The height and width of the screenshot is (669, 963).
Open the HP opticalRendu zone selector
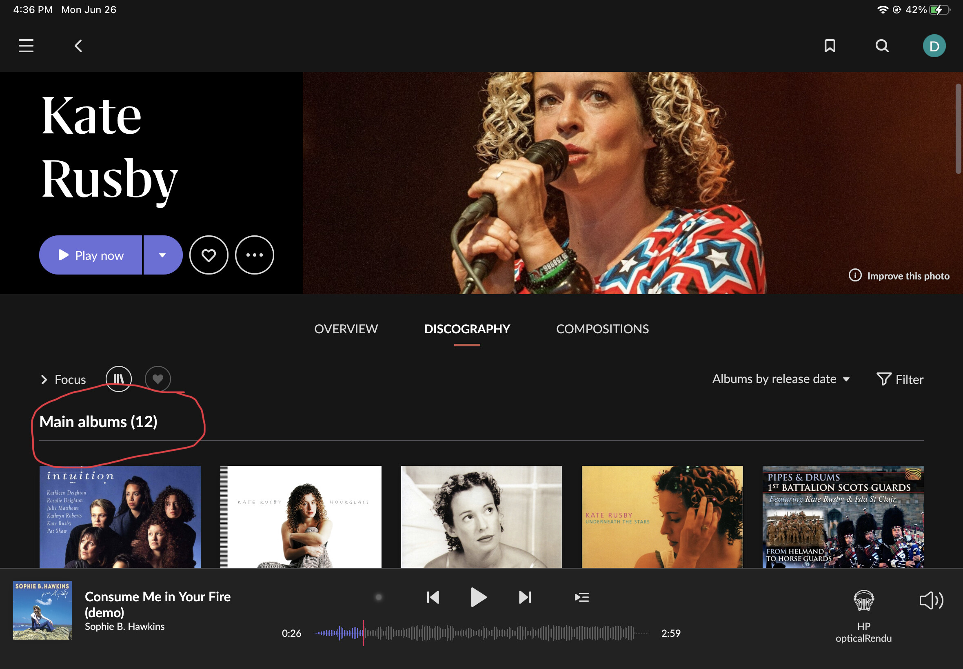[x=863, y=616]
